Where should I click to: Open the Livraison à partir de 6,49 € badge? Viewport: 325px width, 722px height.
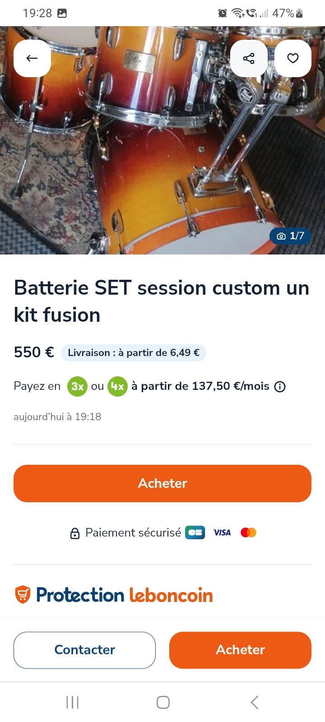pyautogui.click(x=134, y=353)
